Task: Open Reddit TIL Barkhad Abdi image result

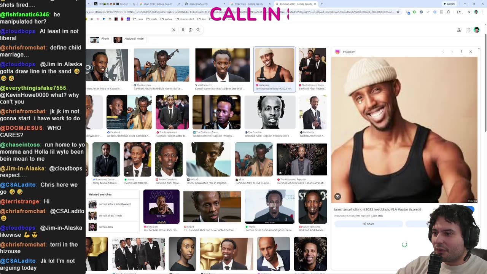Action: (x=212, y=207)
